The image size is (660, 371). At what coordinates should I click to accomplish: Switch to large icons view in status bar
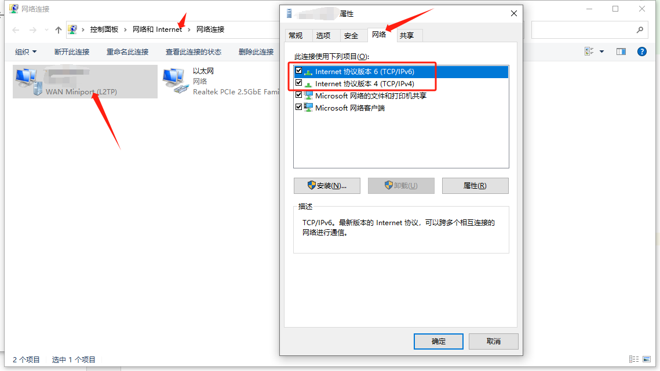coord(647,359)
